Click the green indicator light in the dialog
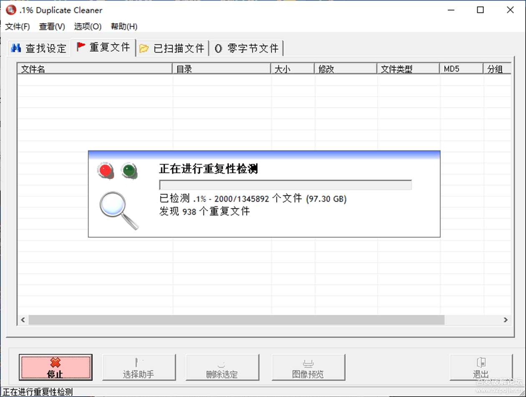This screenshot has height=397, width=526. pyautogui.click(x=128, y=170)
